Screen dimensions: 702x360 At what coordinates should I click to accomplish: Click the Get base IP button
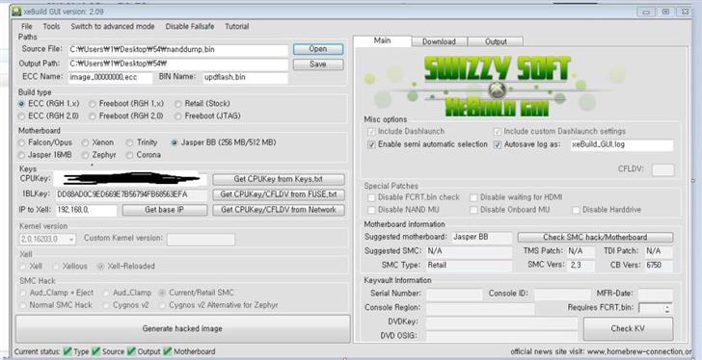pos(164,210)
